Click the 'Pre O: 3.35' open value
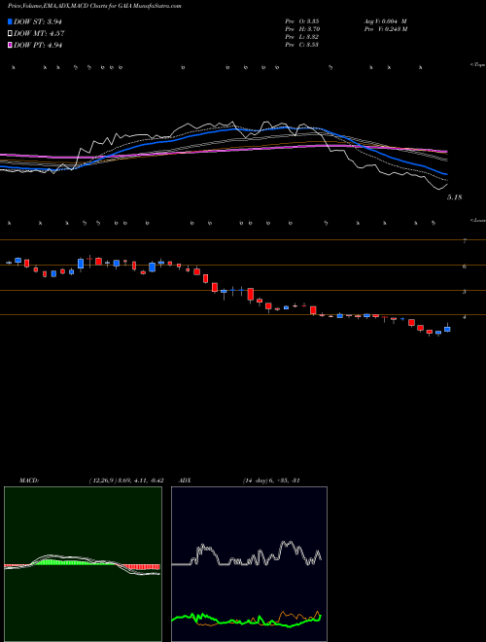Screen dimensions: 486x642 (302, 21)
